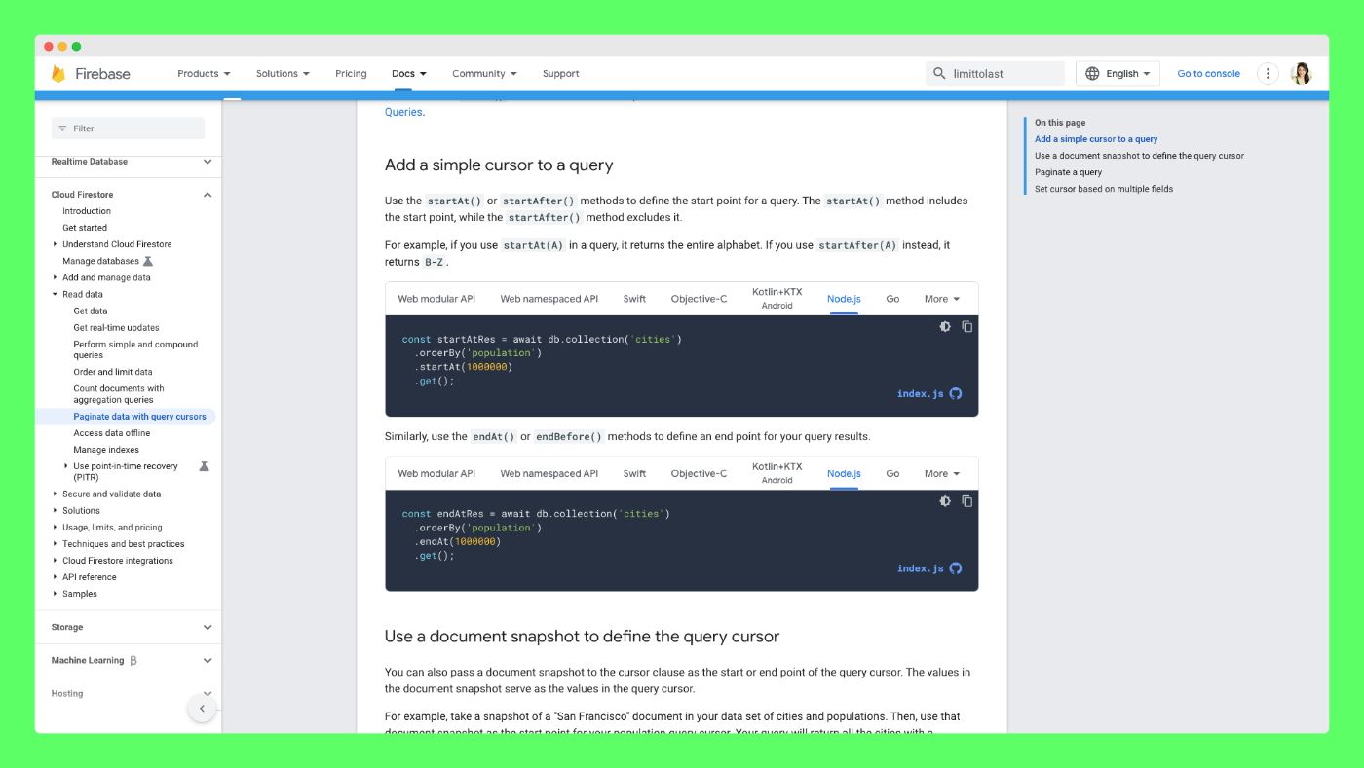Open the three-dot overflow menu
The height and width of the screenshot is (768, 1364).
point(1268,74)
